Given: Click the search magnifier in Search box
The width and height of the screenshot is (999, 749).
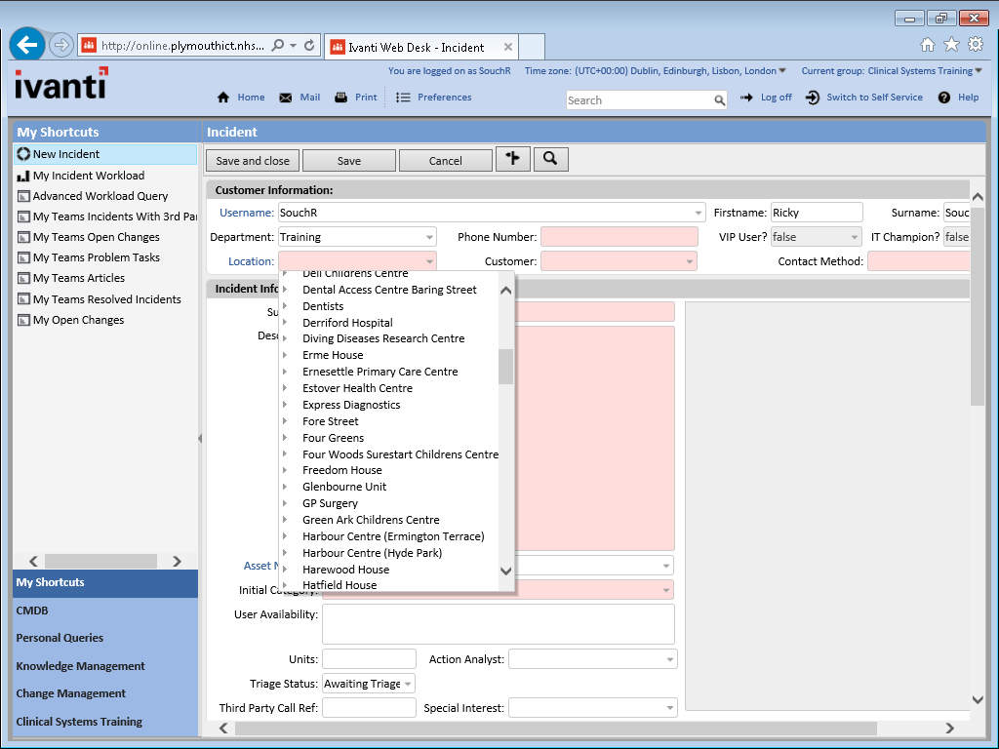Looking at the screenshot, I should click(x=719, y=100).
